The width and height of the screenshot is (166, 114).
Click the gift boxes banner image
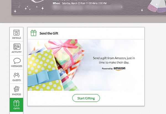tap(86, 65)
